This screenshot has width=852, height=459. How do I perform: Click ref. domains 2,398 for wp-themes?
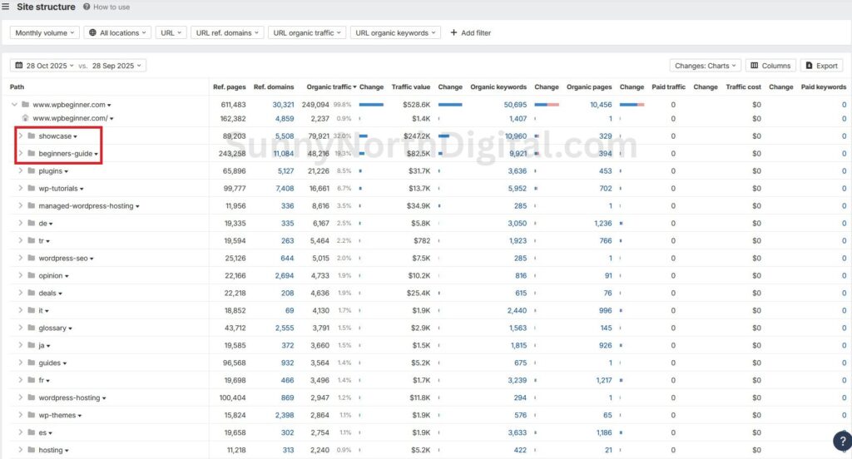point(285,415)
